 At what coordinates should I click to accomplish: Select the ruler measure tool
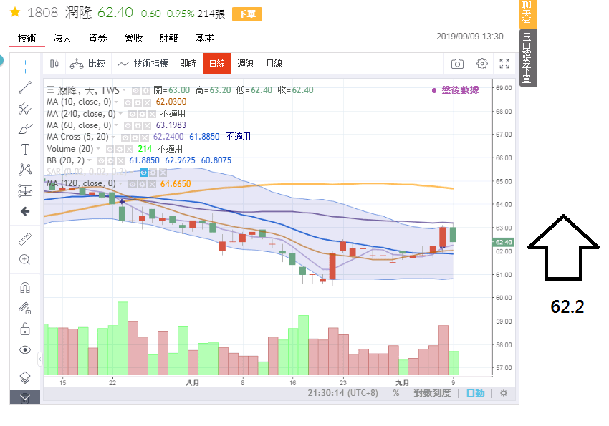pyautogui.click(x=25, y=239)
